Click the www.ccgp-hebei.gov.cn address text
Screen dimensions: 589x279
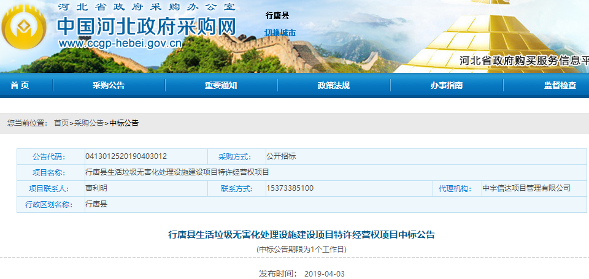click(120, 44)
